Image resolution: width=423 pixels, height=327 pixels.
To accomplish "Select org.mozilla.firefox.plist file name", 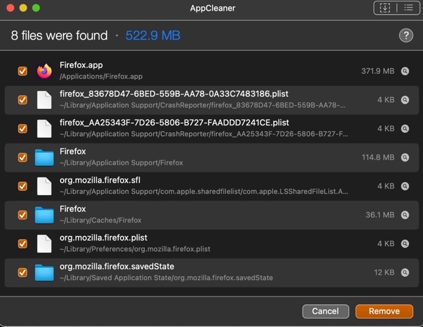I will coord(104,238).
